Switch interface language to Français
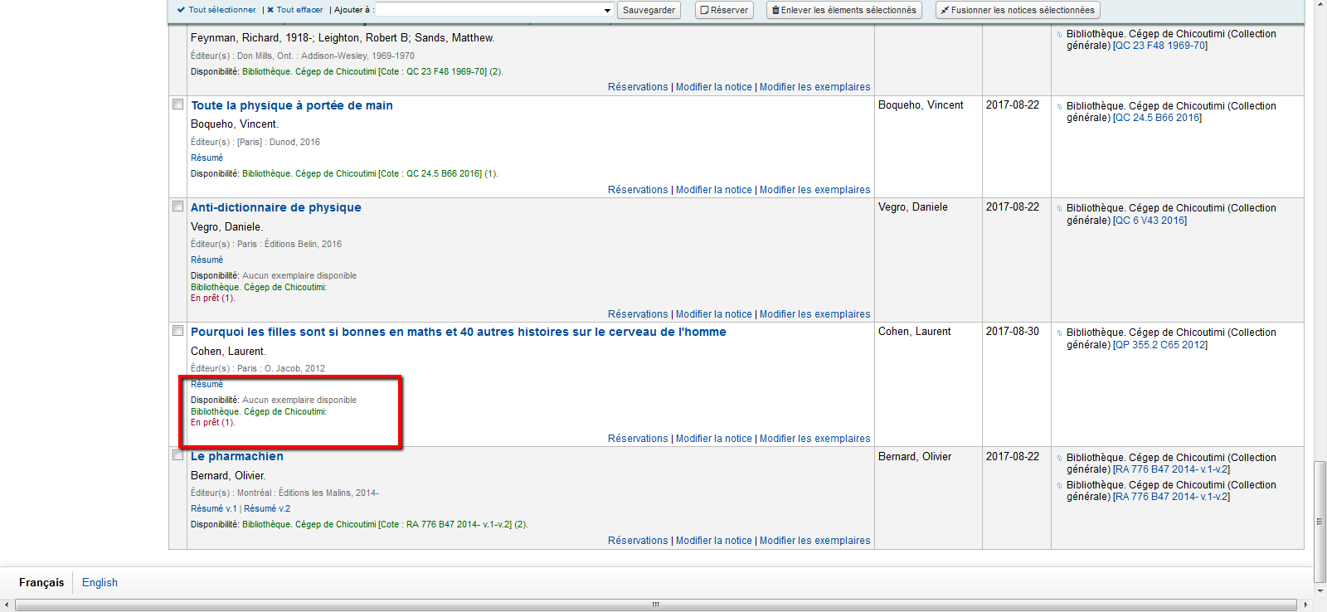The width and height of the screenshot is (1327, 612). 41,583
